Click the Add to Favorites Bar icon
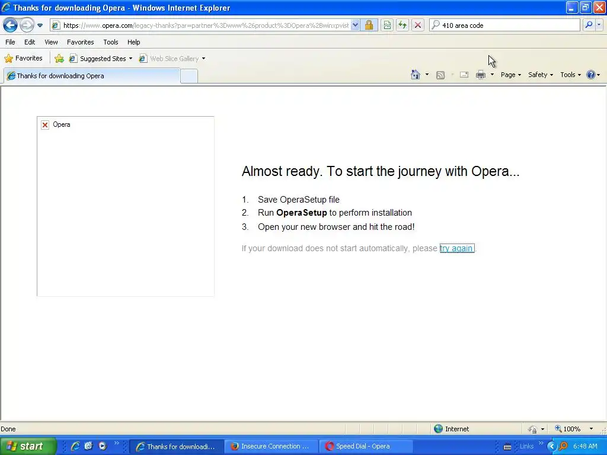 [59, 59]
